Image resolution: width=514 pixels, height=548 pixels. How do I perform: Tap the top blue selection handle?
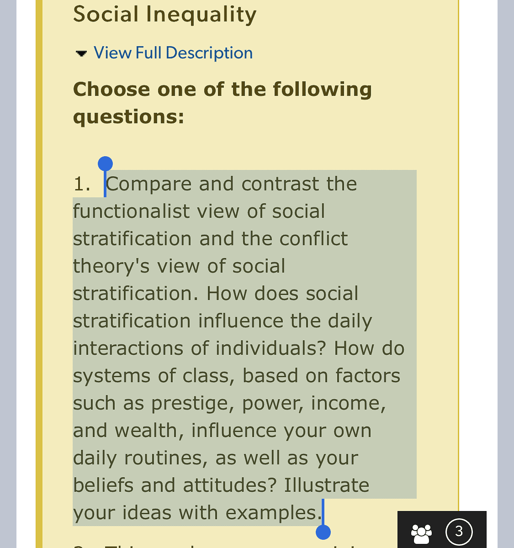pyautogui.click(x=106, y=163)
